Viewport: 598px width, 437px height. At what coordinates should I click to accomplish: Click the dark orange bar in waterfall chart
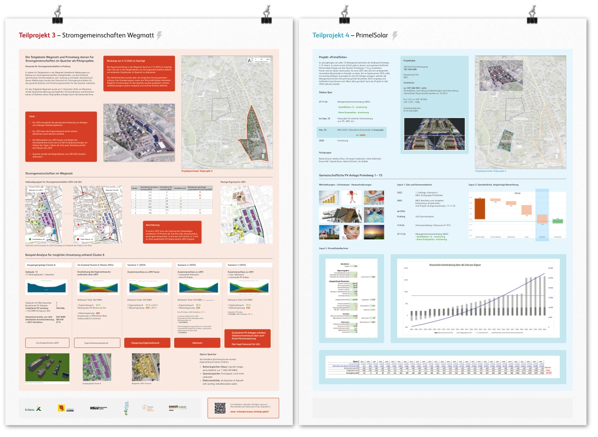click(x=479, y=209)
